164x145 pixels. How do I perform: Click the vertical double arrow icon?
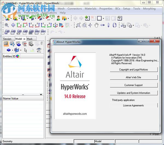point(109,25)
